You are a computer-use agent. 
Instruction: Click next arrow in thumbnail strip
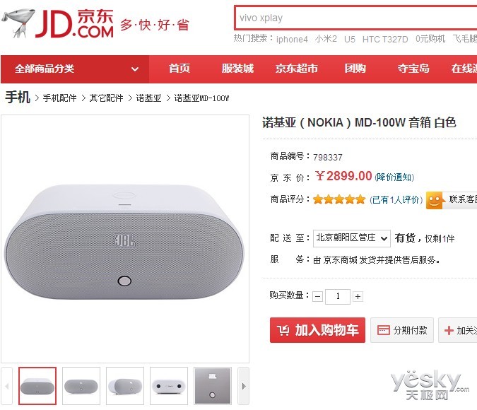243,386
